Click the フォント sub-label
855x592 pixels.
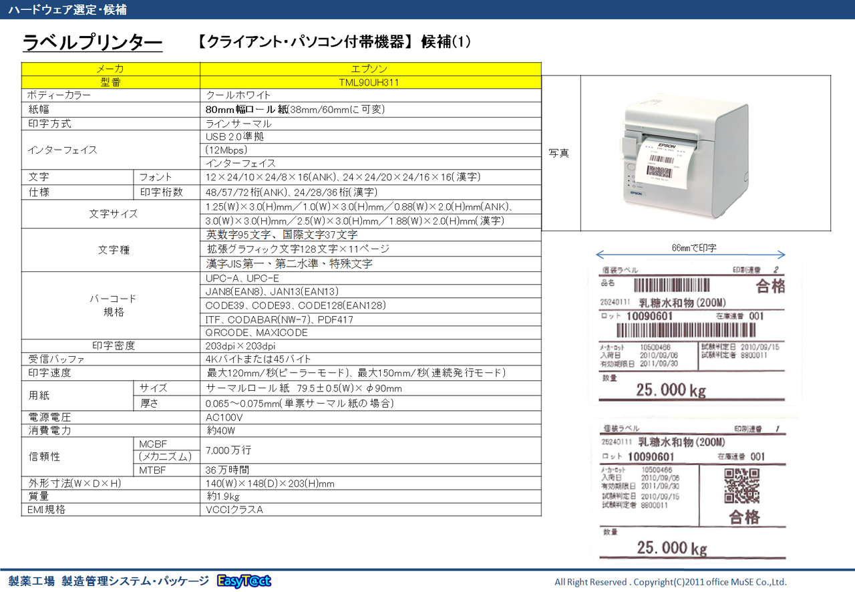pos(156,177)
